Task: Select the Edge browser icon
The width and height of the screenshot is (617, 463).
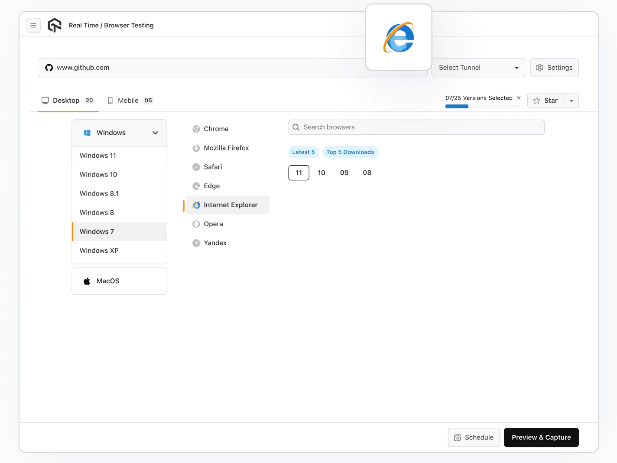Action: pyautogui.click(x=197, y=186)
